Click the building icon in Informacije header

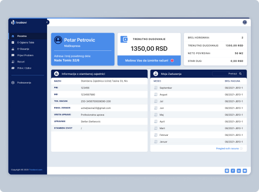(57, 74)
